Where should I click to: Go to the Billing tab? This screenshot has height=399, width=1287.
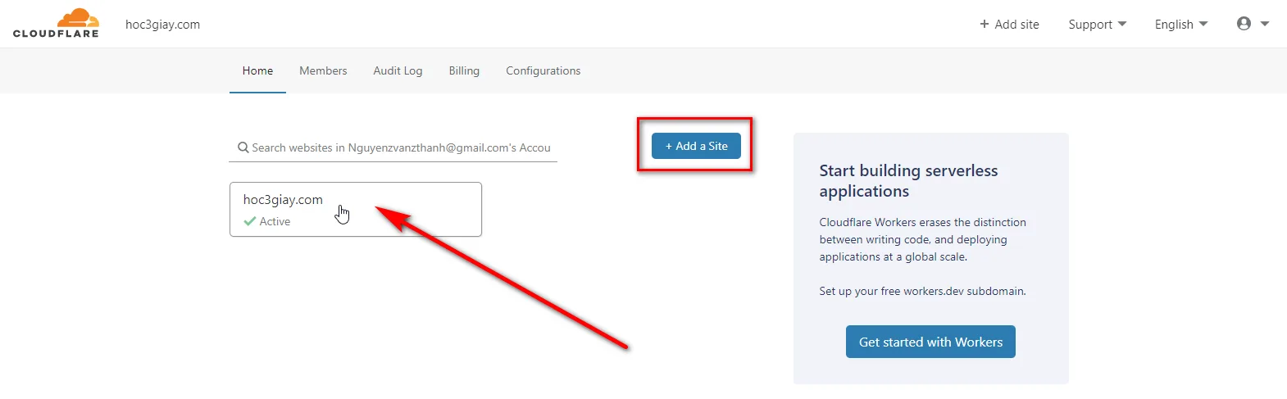464,70
